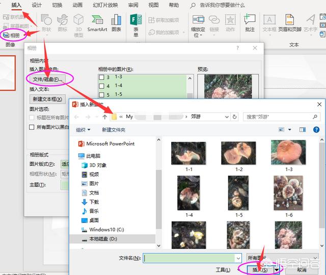Open 页眉和页脚 header and footer
This screenshot has width=326, height=275.
[x=290, y=23]
